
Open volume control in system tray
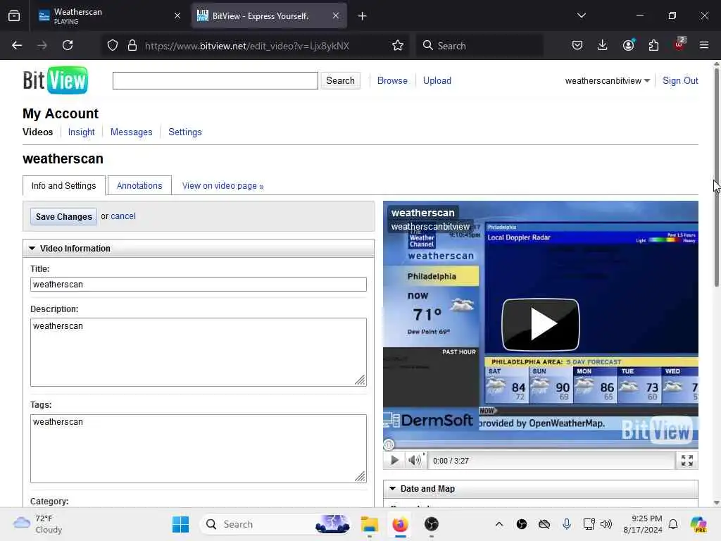click(606, 524)
